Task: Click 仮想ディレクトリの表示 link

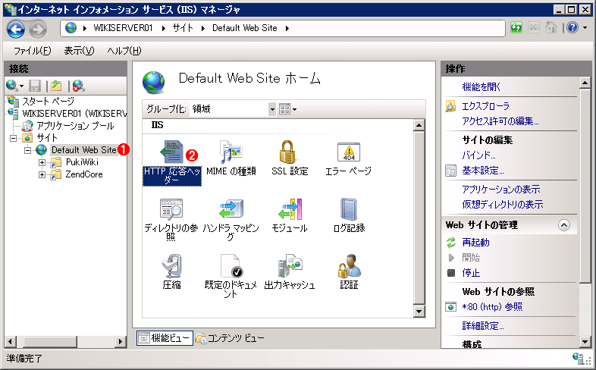Action: (x=503, y=205)
